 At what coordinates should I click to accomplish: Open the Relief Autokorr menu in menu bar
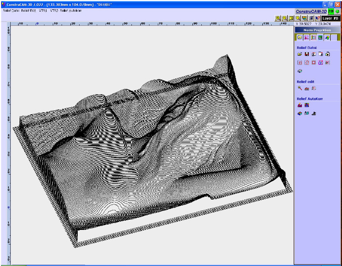pyautogui.click(x=71, y=10)
